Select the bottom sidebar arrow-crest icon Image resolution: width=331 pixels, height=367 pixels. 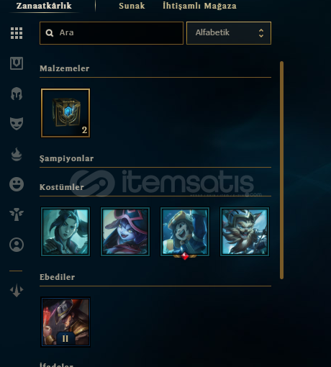pyautogui.click(x=17, y=290)
